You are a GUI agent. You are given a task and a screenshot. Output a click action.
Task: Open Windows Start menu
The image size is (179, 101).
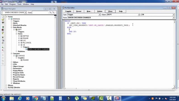point(3,98)
